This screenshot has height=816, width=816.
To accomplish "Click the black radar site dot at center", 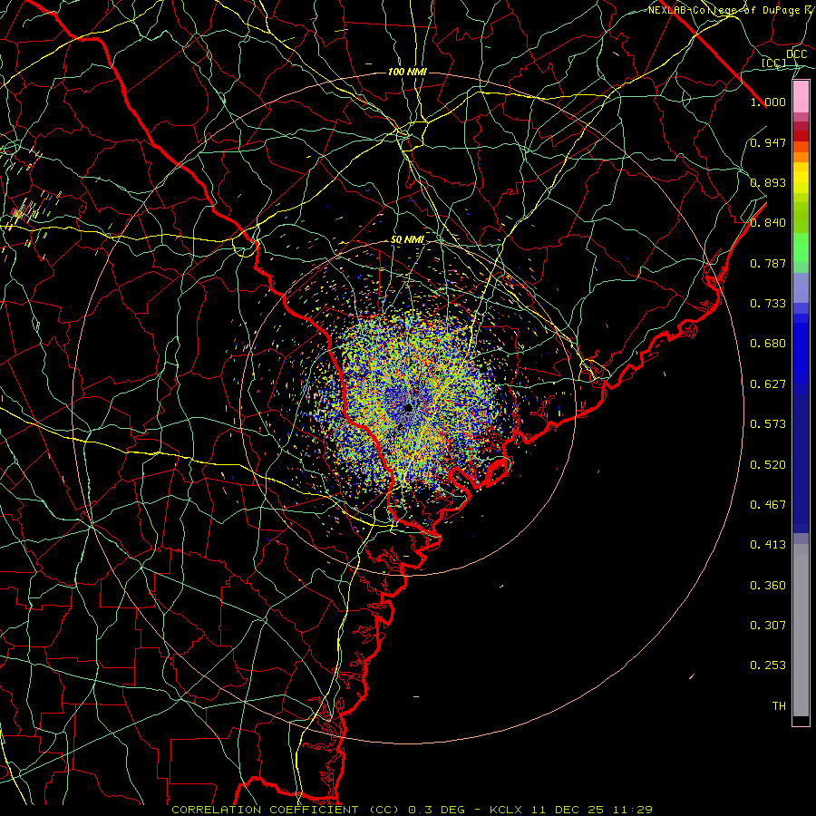I will click(409, 407).
